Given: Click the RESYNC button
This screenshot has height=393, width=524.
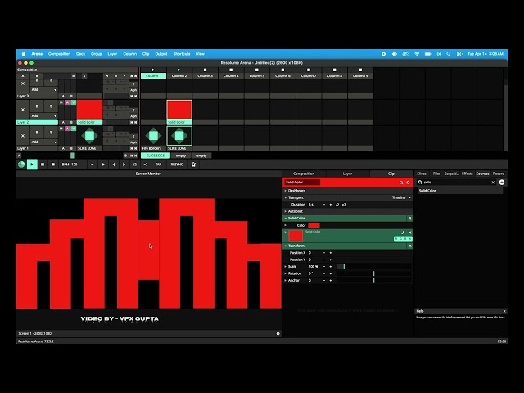Looking at the screenshot, I should click(x=177, y=165).
